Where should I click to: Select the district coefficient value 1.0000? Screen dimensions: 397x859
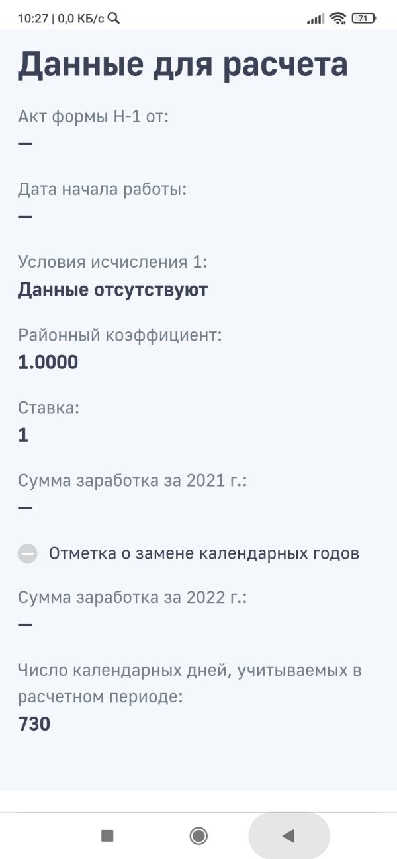click(48, 362)
